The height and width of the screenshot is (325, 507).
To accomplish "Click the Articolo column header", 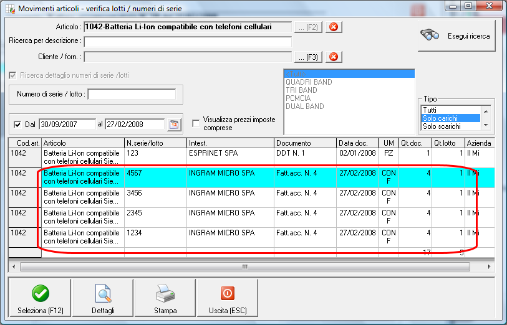I will 83,143.
